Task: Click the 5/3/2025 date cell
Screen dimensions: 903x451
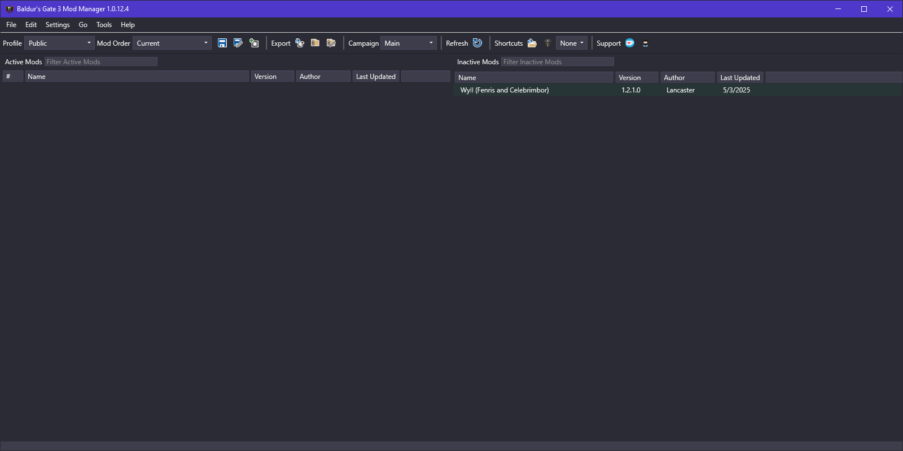Action: point(737,90)
